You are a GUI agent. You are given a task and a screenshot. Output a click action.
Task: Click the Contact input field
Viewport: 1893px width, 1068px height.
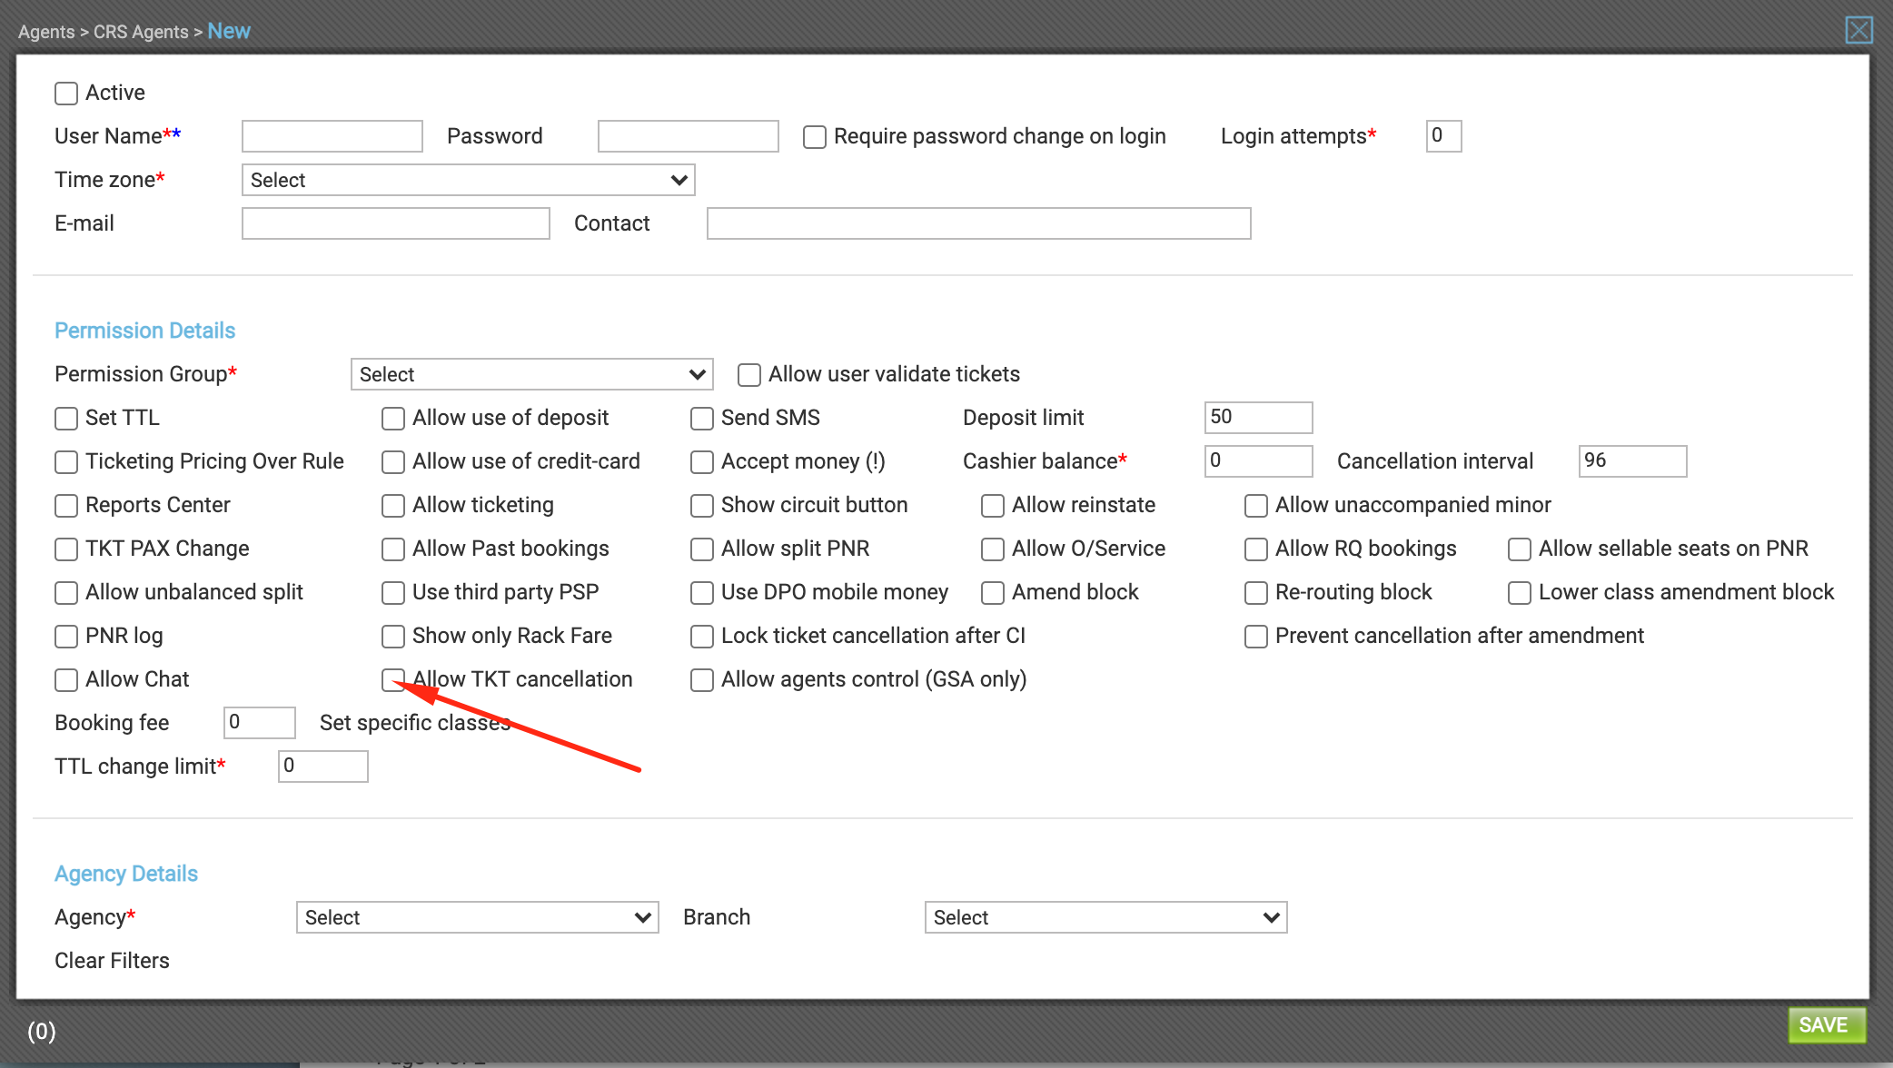[x=979, y=223]
